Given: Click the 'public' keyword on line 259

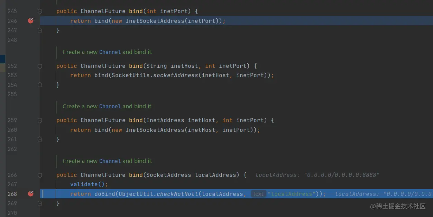Looking at the screenshot, I should 67,120.
